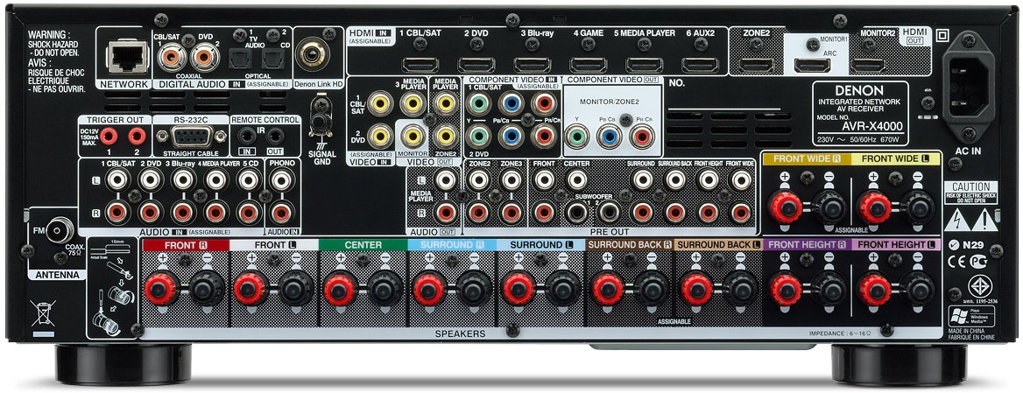1023x393 pixels.
Task: Click HDMI input 4 GAME port
Action: (589, 65)
